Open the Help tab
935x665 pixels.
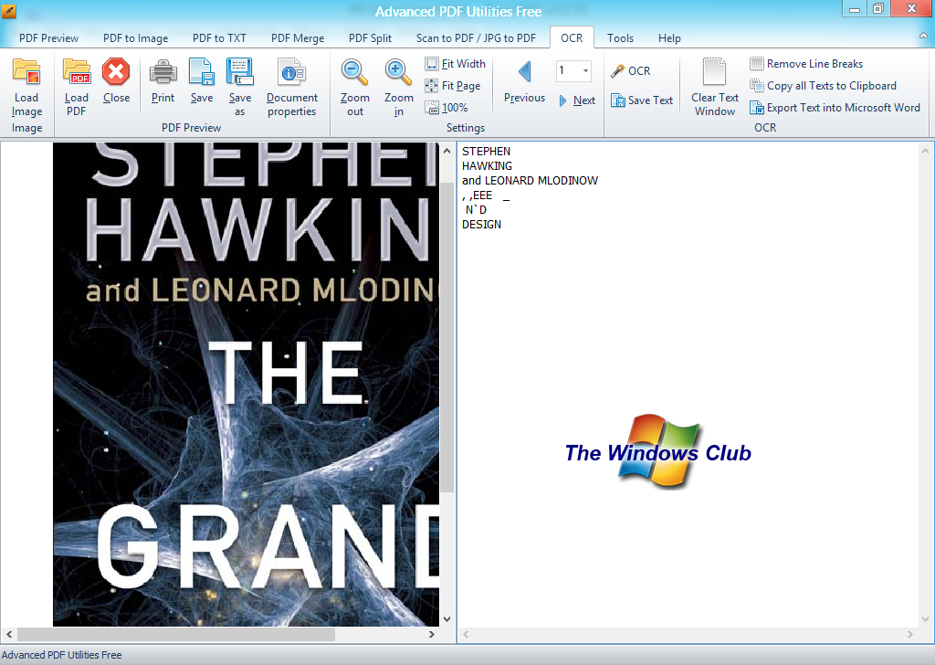pyautogui.click(x=669, y=38)
